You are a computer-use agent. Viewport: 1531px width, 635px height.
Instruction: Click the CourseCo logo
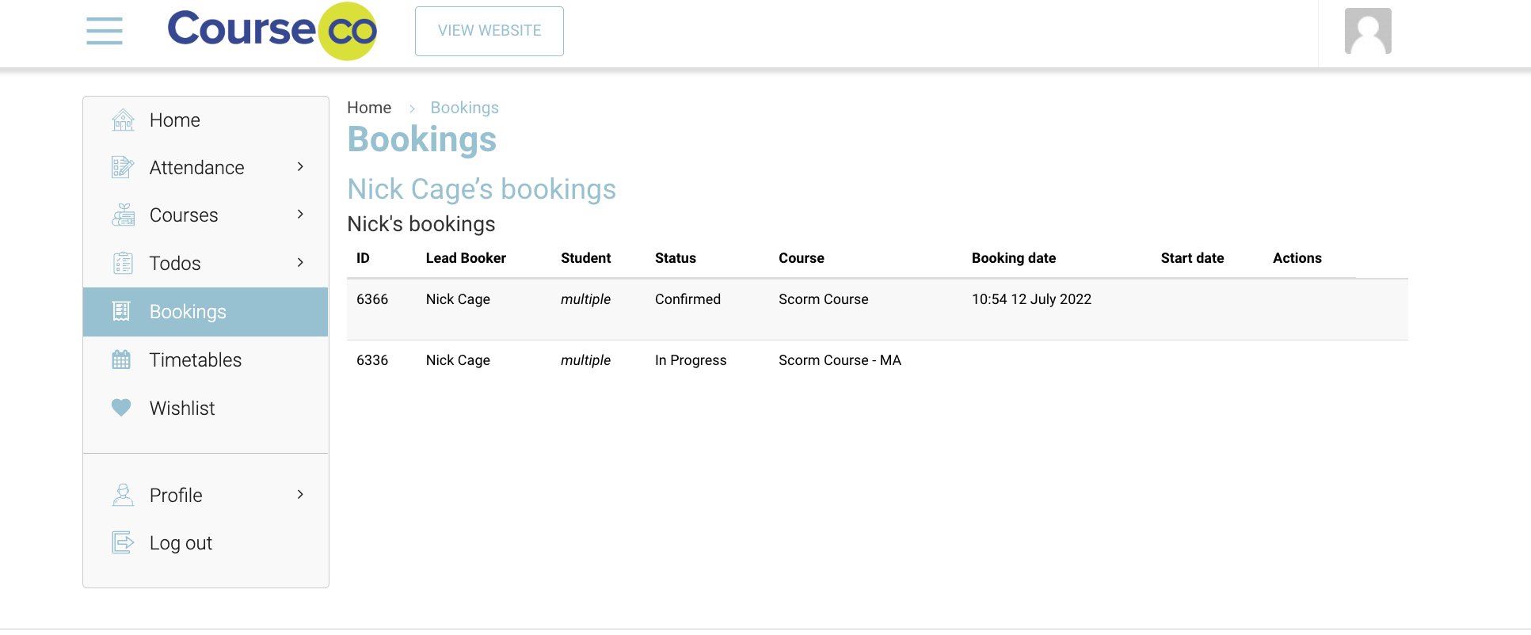272,31
